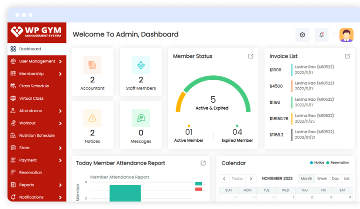Click the teal attendance bar
This screenshot has width=360, height=209.
[x=125, y=193]
